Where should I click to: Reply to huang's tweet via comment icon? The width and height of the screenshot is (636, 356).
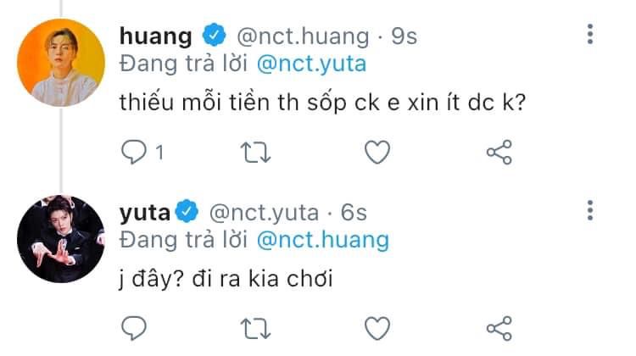click(134, 152)
